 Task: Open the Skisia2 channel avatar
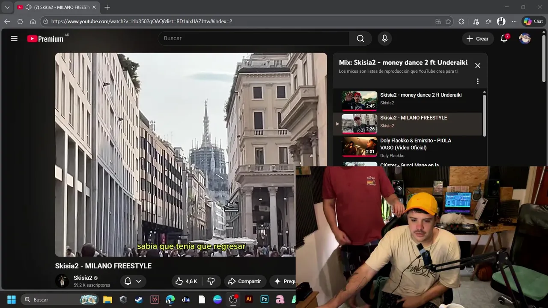click(62, 281)
